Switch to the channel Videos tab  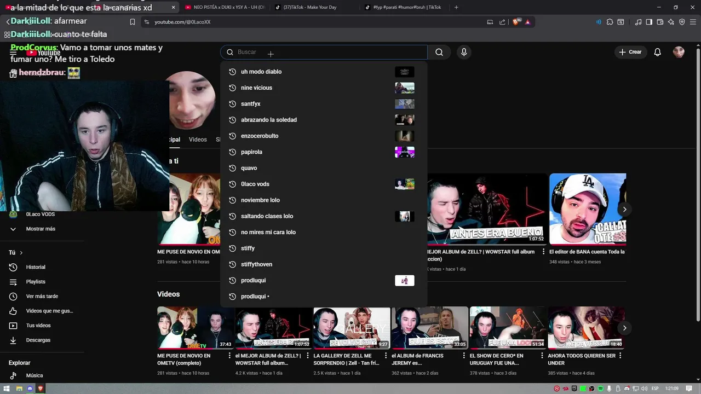(198, 140)
